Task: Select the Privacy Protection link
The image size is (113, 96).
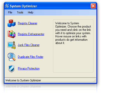Action: pyautogui.click(x=29, y=68)
